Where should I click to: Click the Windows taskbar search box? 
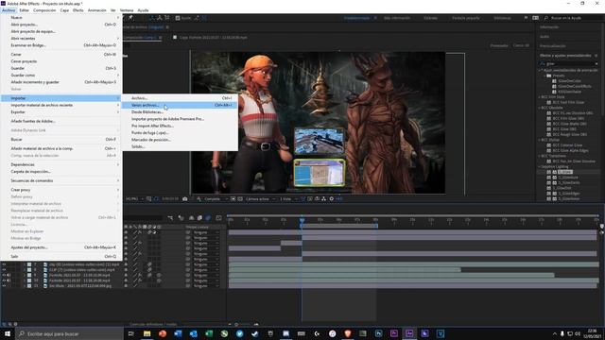pos(69,333)
